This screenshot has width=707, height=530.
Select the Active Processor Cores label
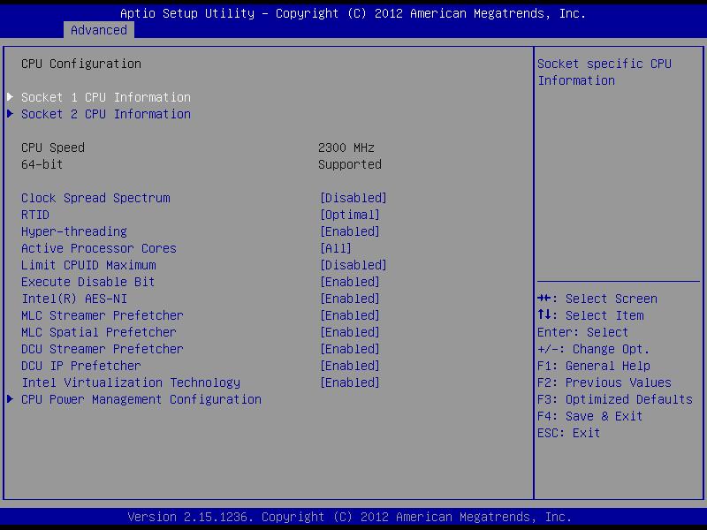click(x=99, y=248)
